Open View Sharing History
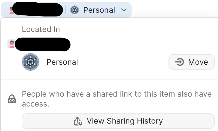 coord(118,121)
